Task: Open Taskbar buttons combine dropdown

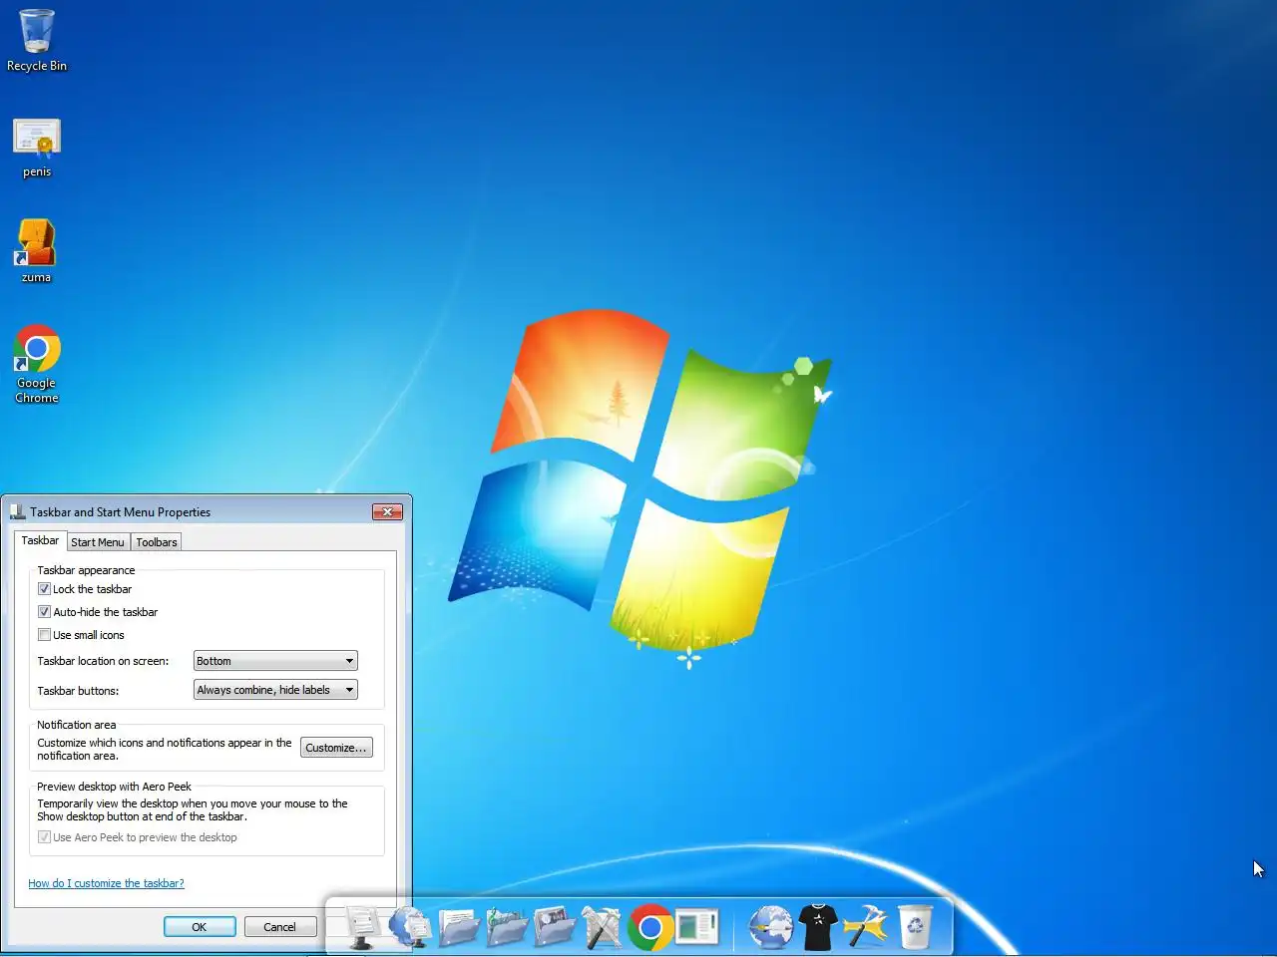Action: pos(275,690)
